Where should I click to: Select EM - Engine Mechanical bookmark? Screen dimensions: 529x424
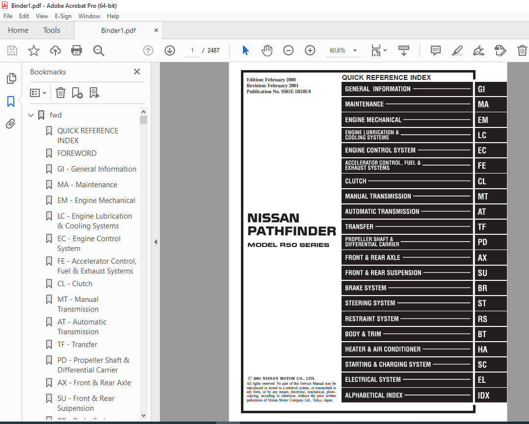[96, 200]
